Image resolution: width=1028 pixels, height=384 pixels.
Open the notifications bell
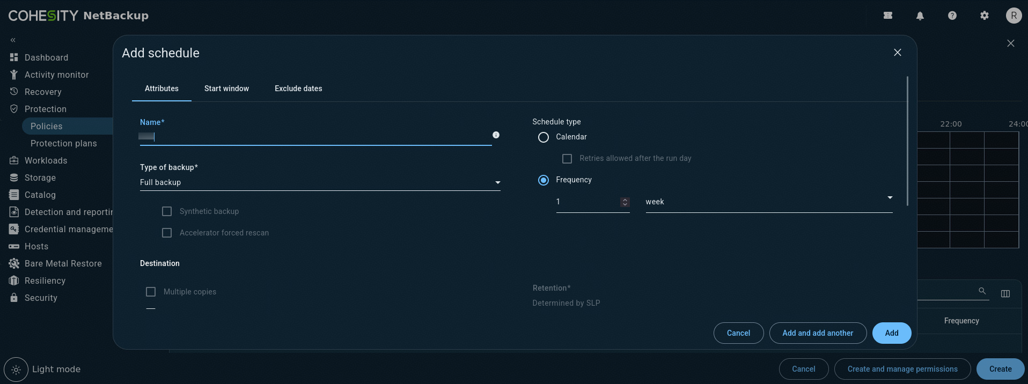click(920, 16)
